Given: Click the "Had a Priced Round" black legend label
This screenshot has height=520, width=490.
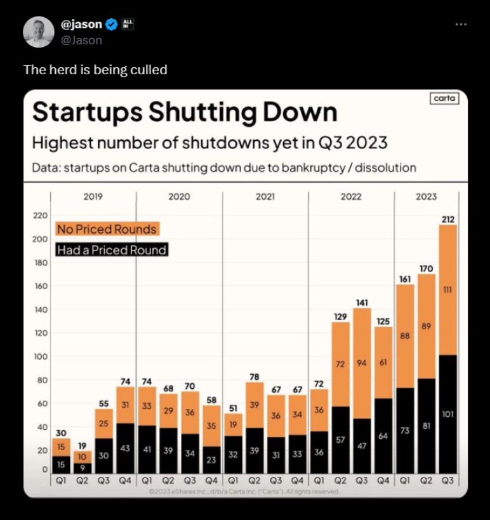Looking at the screenshot, I should pos(112,250).
